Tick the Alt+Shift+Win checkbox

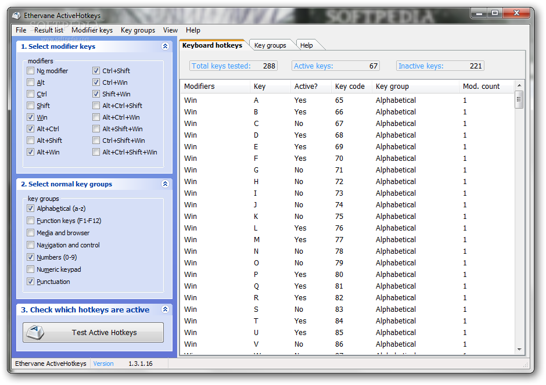coord(96,129)
